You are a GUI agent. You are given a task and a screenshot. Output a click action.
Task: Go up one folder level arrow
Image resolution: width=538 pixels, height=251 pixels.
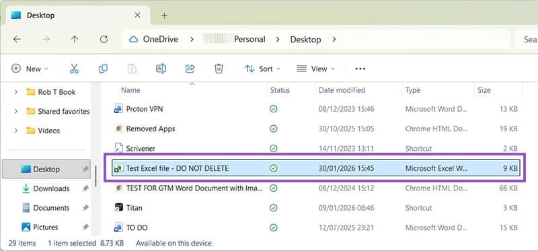[75, 39]
